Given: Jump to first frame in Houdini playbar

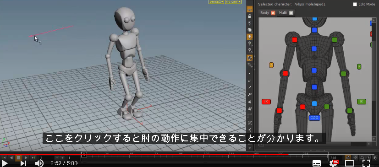Looking at the screenshot, I should click(4, 158).
